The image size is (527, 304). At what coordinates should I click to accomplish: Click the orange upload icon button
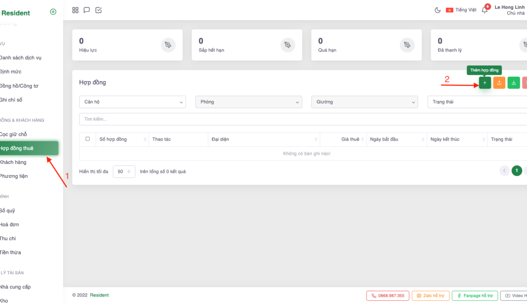[x=499, y=83]
